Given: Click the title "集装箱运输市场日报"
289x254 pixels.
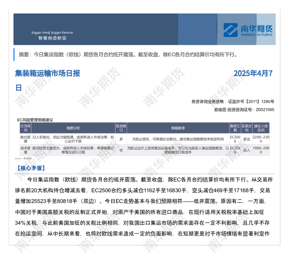Looking at the screenshot, I should 48,73.
